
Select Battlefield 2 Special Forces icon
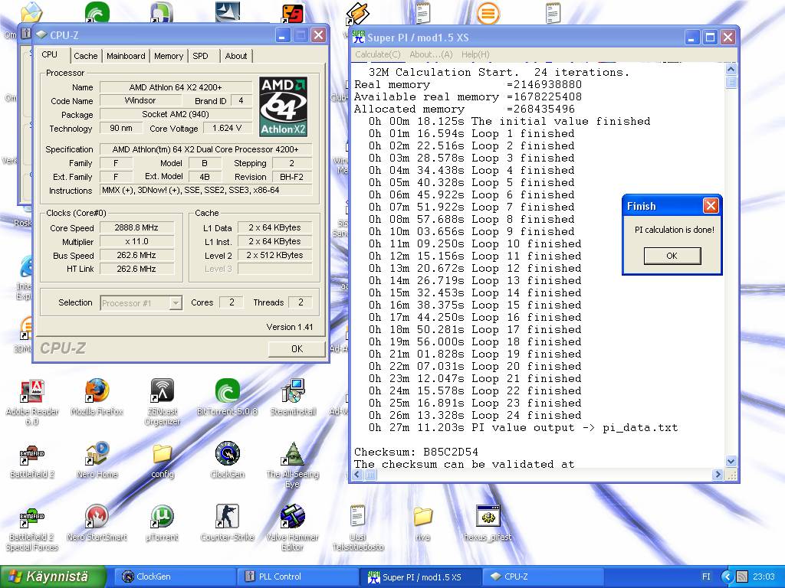(32, 518)
